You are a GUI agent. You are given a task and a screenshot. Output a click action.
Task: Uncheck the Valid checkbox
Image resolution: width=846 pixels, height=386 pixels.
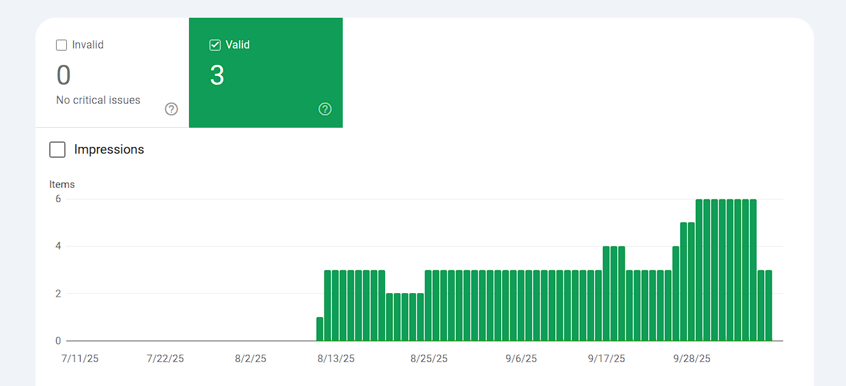pyautogui.click(x=215, y=45)
